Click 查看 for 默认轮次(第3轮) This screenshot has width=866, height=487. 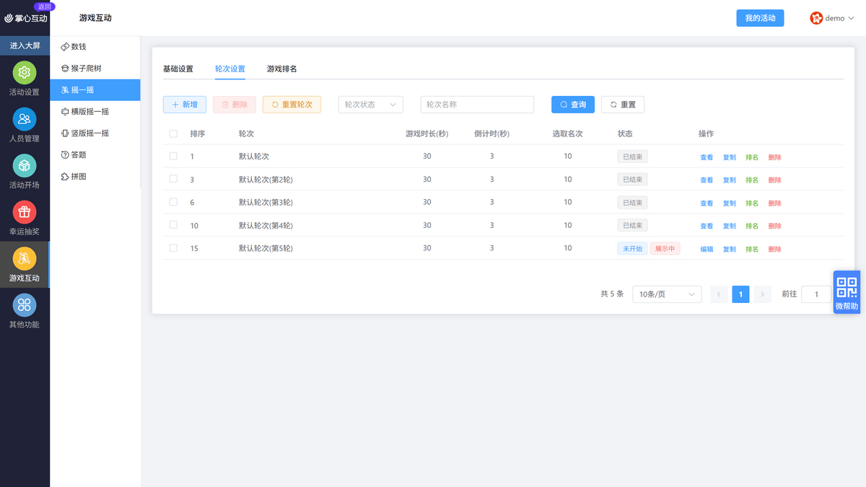pyautogui.click(x=707, y=203)
